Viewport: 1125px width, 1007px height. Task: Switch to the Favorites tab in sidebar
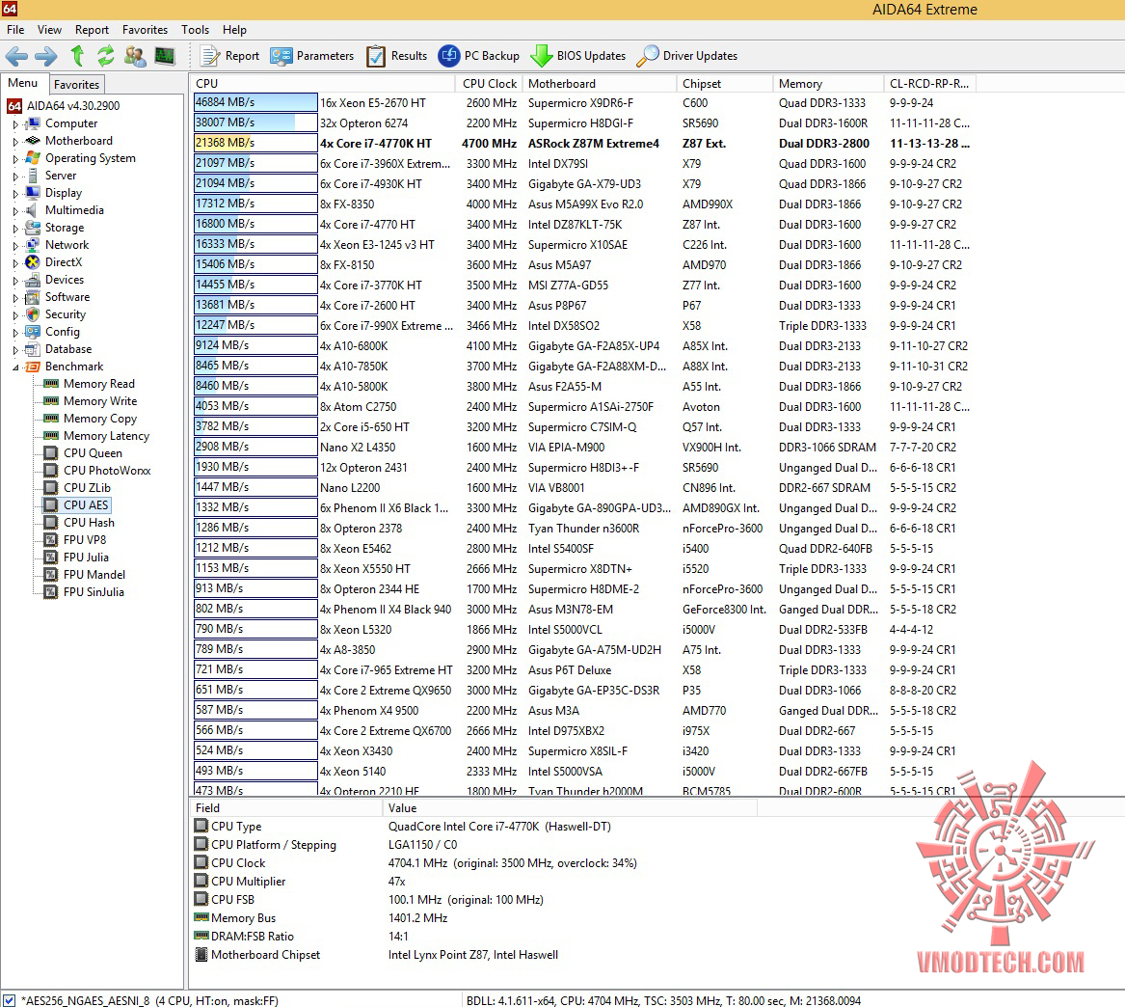pos(77,84)
